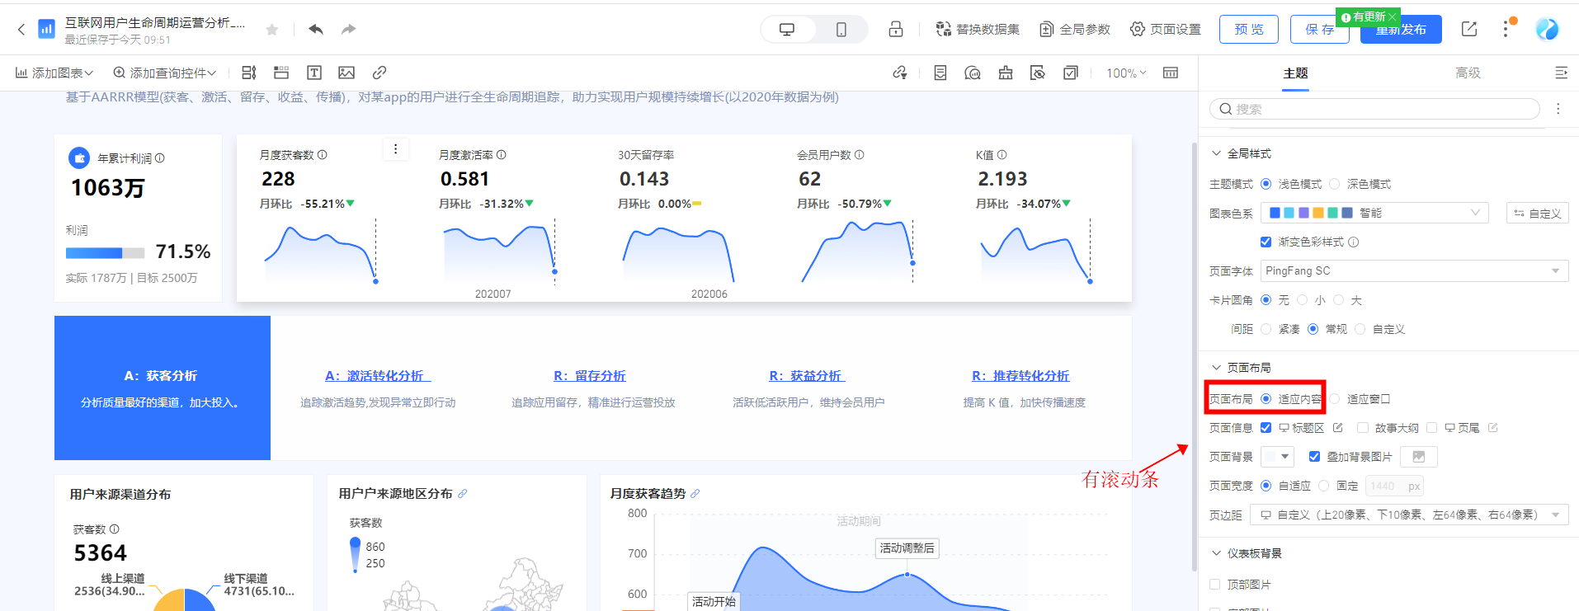
Task: Open the 页面字体 PingFang SC dropdown
Action: click(x=1414, y=271)
